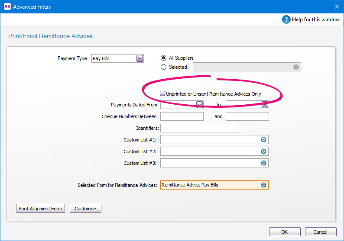Screen dimensions: 344x241
Task: Close the Advanced Filters window
Action: (x=337, y=6)
